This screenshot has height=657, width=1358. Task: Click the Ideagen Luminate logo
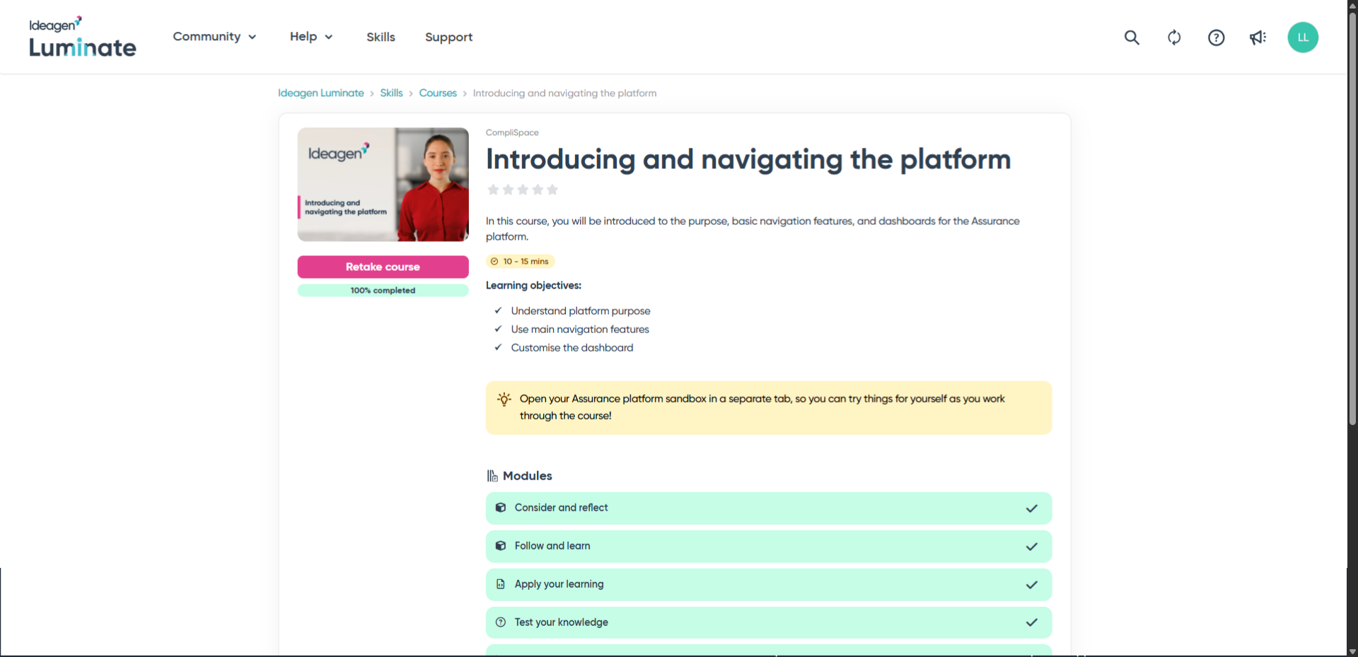pos(82,37)
